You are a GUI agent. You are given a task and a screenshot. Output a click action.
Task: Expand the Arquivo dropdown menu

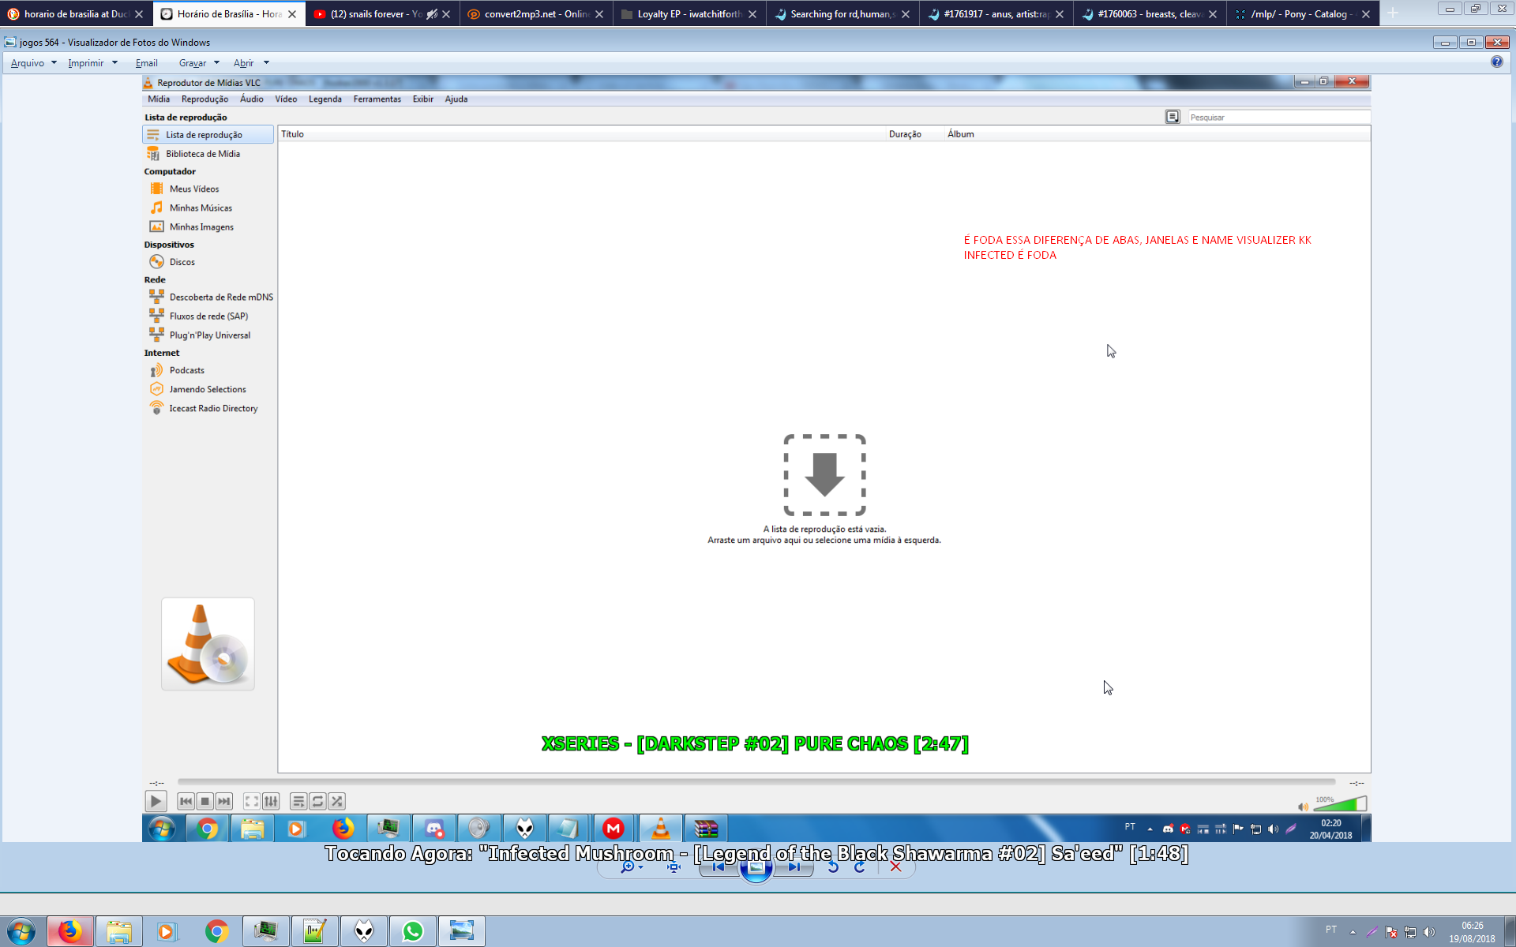[33, 63]
